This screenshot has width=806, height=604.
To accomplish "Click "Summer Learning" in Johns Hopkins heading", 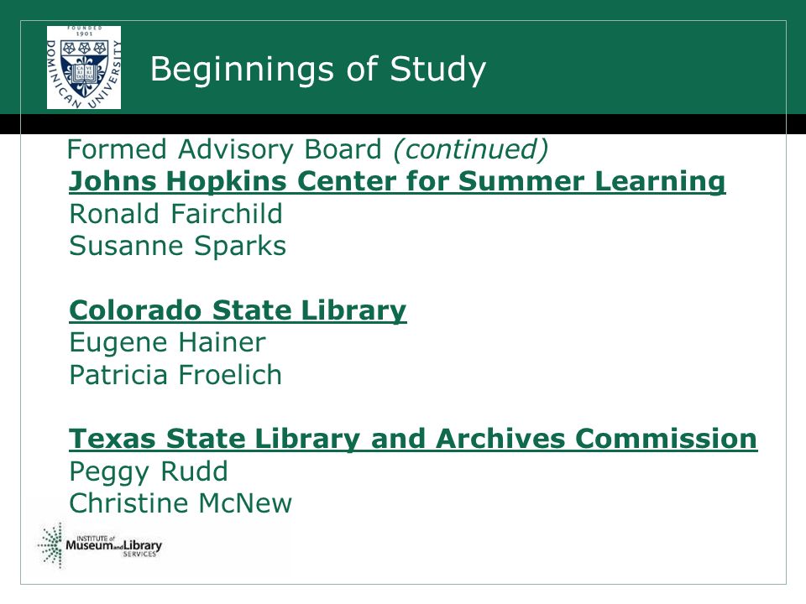I will [592, 182].
